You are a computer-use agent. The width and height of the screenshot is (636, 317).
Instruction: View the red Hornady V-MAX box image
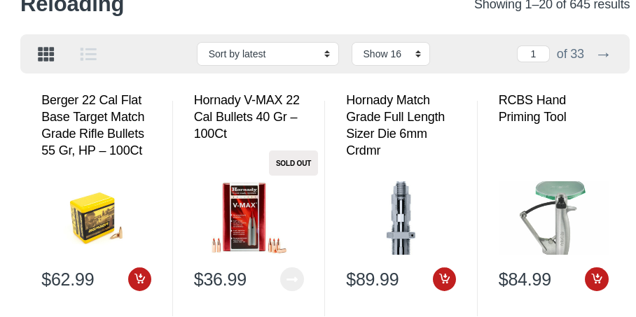[249, 218]
